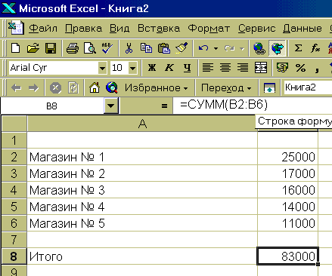Go back with Web toolbar arrow
This screenshot has height=276, width=332.
pos(16,87)
